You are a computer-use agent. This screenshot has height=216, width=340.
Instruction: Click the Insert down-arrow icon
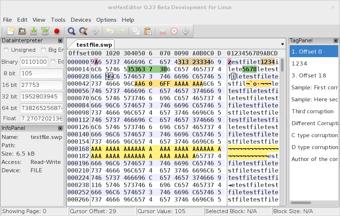pos(186,31)
